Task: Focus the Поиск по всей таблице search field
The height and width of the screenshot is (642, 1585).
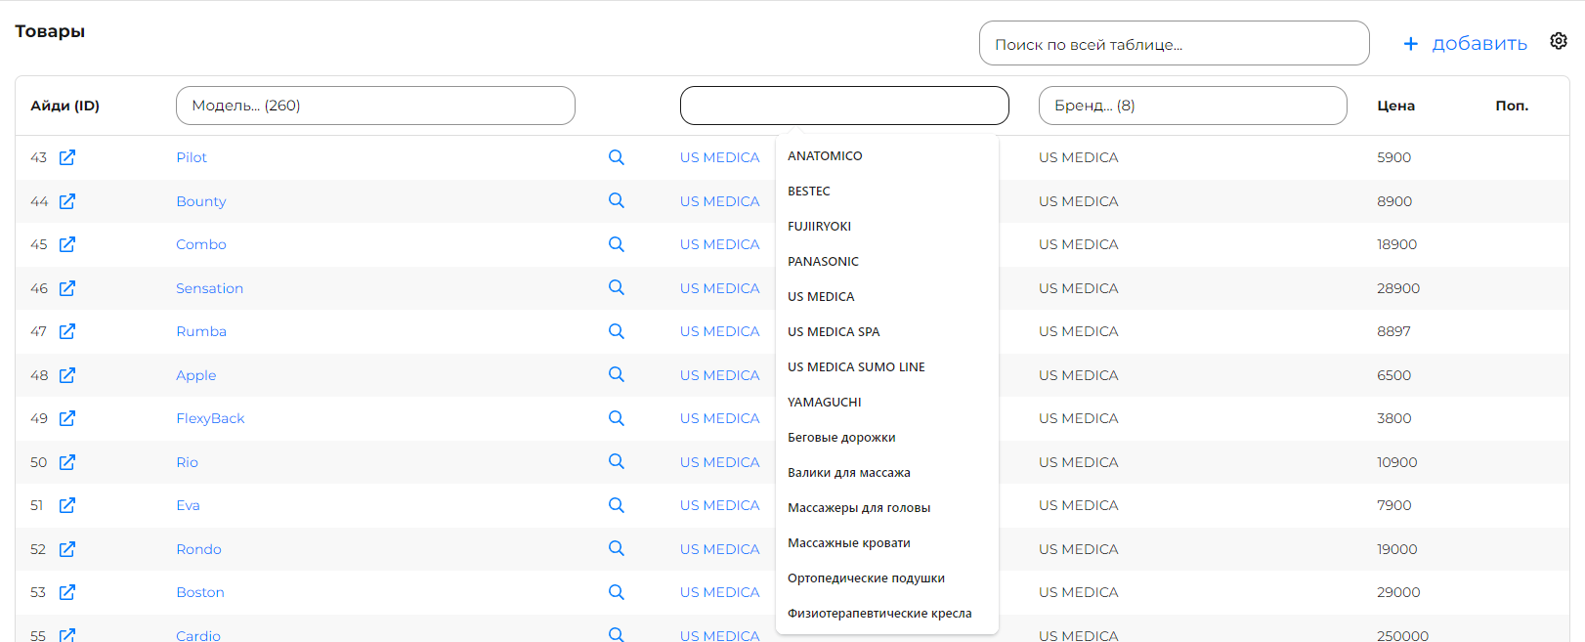Action: tap(1175, 44)
